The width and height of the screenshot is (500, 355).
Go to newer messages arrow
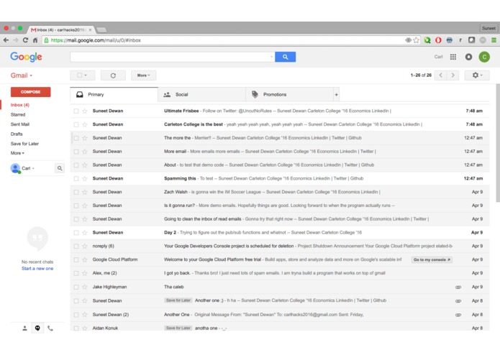pyautogui.click(x=441, y=75)
